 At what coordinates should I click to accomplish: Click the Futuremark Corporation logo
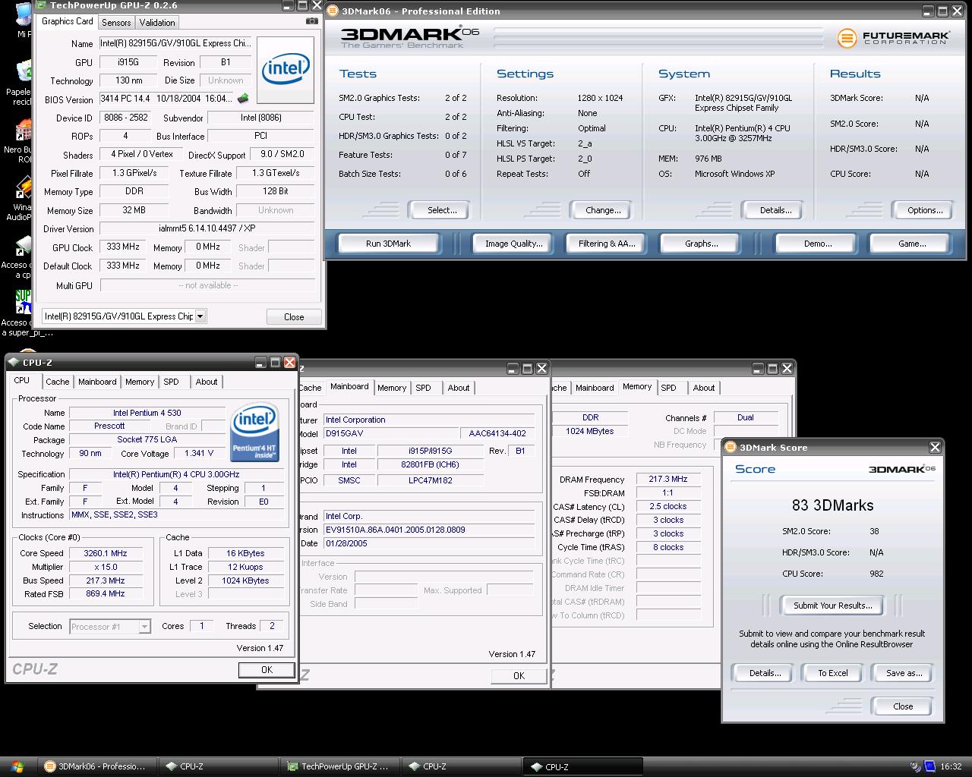[893, 38]
